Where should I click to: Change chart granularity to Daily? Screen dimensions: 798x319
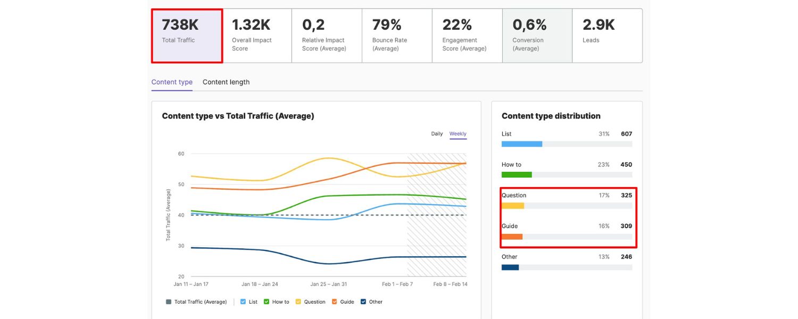[437, 134]
